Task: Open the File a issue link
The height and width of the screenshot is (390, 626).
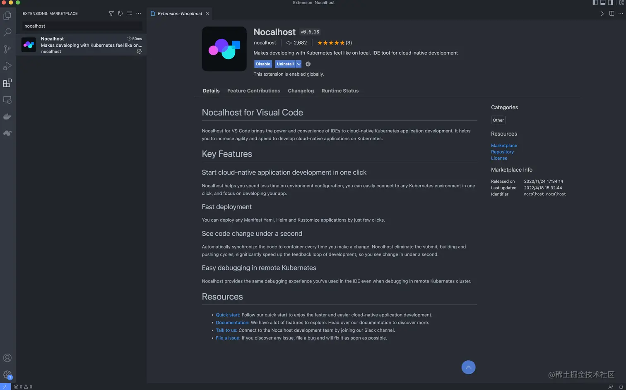Action: click(228, 338)
